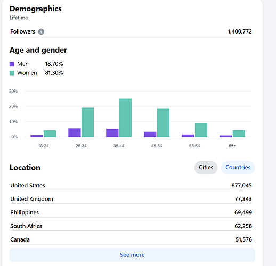This screenshot has width=276, height=266.
Task: Click the See more button
Action: tap(132, 255)
